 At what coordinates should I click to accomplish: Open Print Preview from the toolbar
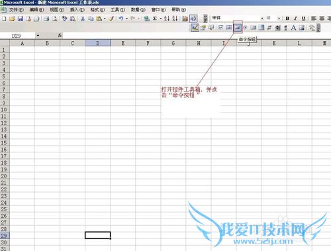[x=54, y=19]
